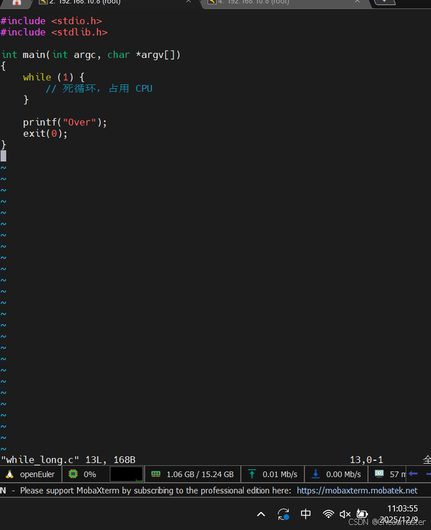The height and width of the screenshot is (530, 431).
Task: Click the #include <stdio.h> line
Action: 51,21
